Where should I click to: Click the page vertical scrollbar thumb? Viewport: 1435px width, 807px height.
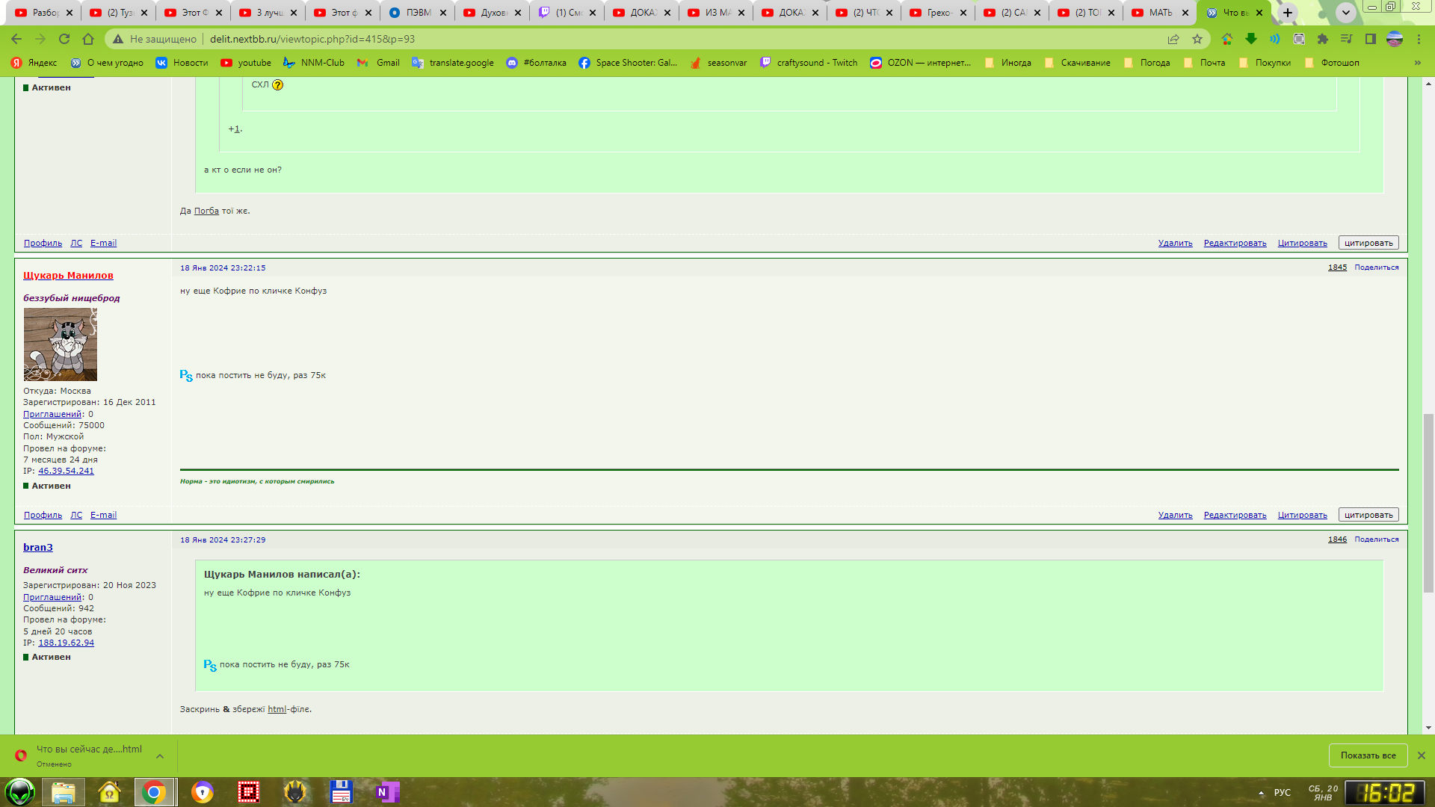pos(1428,502)
